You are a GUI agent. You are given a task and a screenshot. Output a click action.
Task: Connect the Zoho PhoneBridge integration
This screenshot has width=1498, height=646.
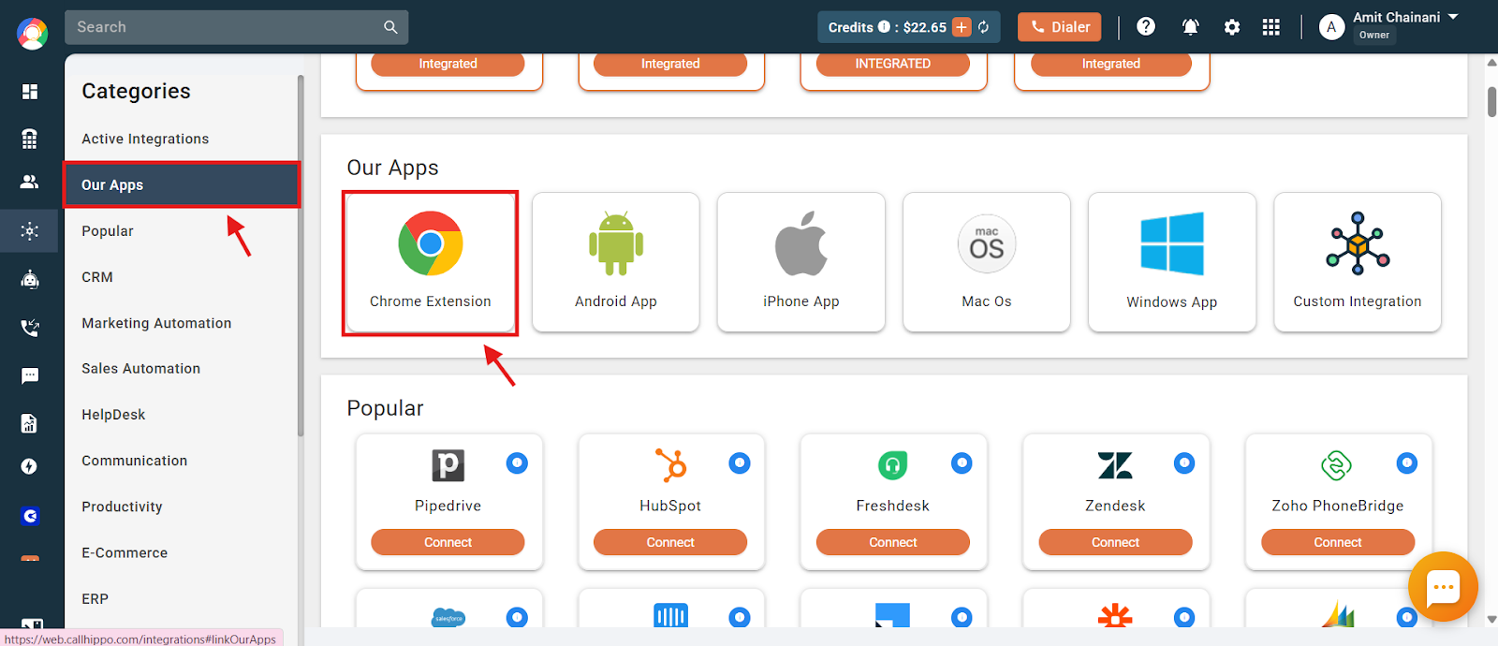[1337, 542]
